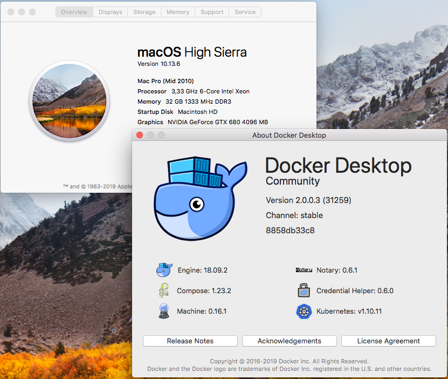
Task: Click the "Community" edition text
Action: pyautogui.click(x=293, y=181)
